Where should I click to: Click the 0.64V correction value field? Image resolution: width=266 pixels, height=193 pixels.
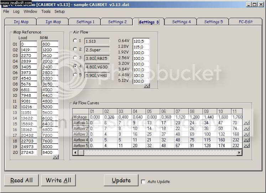[x=141, y=41]
